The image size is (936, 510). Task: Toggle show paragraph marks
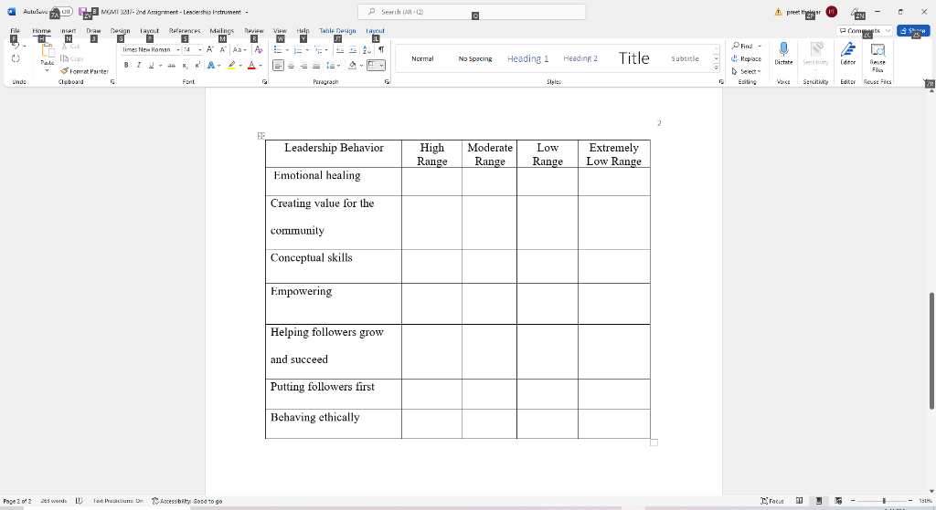click(x=381, y=49)
